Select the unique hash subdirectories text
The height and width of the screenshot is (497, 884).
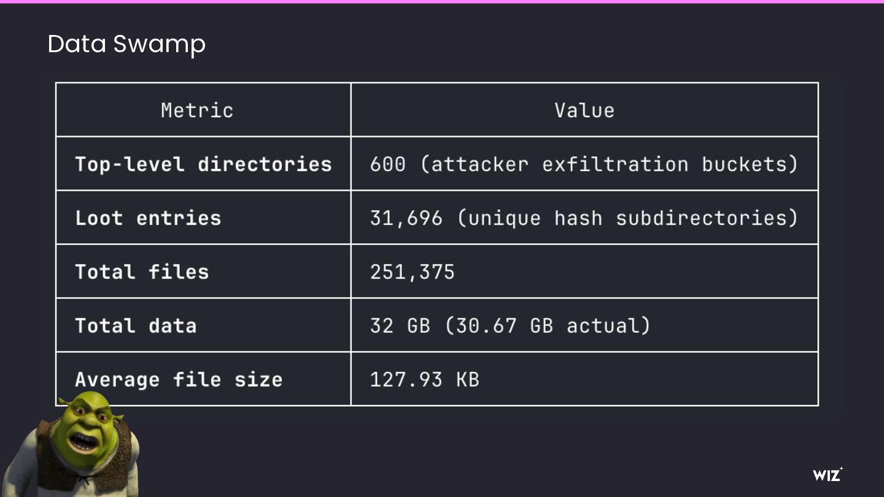point(627,218)
